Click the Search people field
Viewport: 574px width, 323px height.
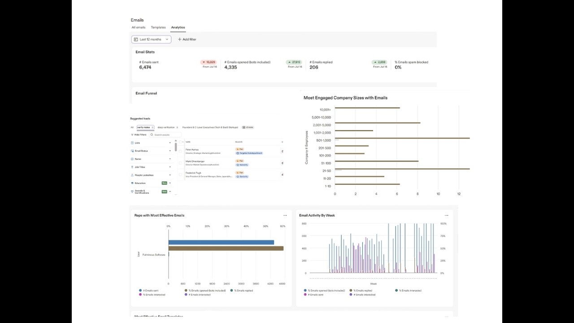click(165, 135)
